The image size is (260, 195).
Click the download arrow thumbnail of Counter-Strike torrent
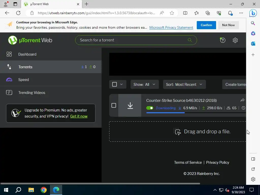(130, 105)
